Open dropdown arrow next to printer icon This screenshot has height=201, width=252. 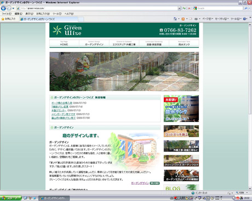199,19
